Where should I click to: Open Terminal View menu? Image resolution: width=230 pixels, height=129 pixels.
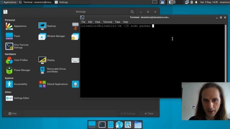(97, 22)
